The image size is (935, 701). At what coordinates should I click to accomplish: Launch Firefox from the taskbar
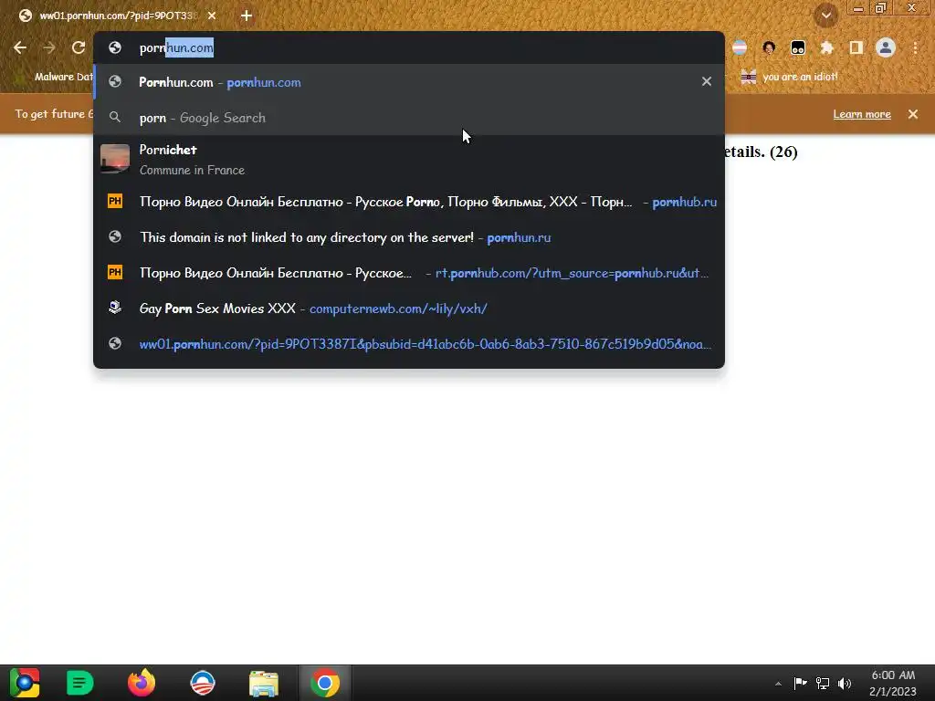[x=142, y=683]
